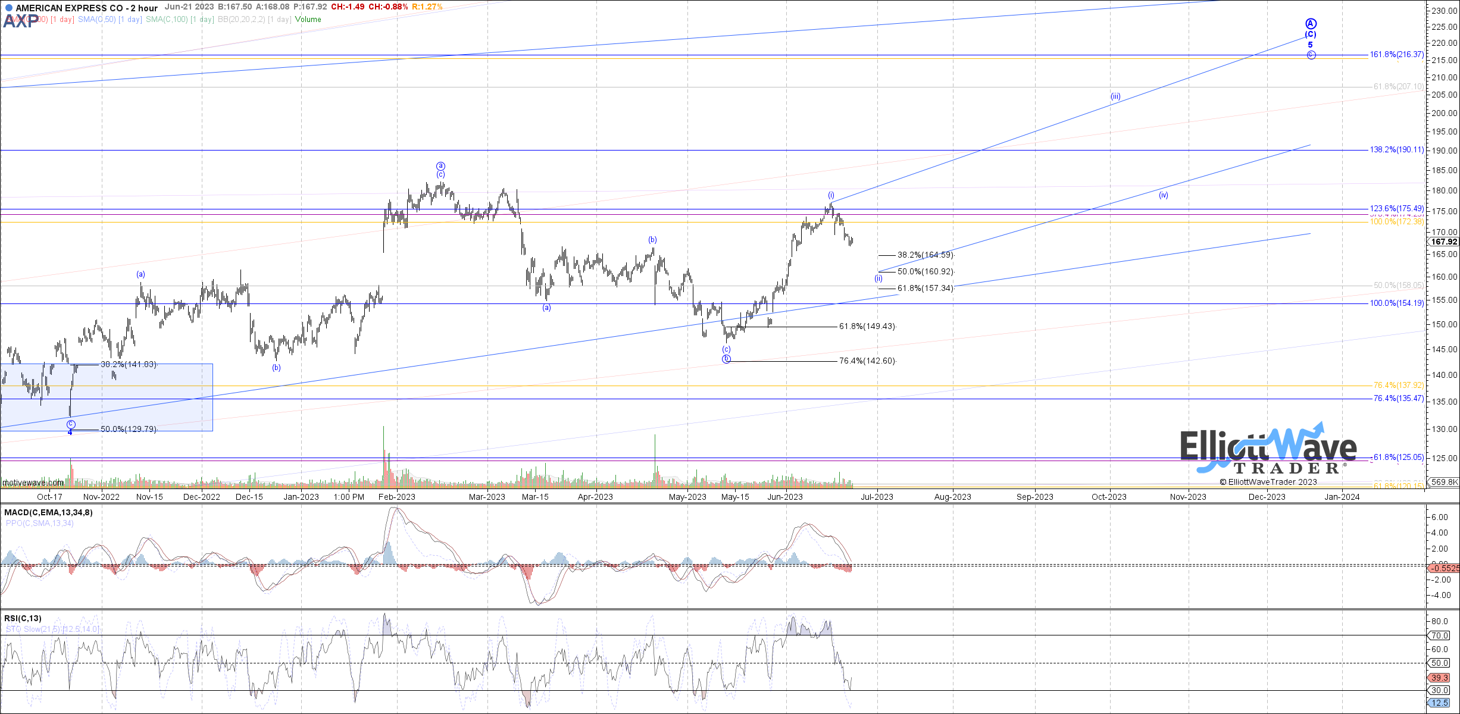This screenshot has height=714, width=1460.
Task: Select the PPO(C,SMA,13,34) panel label
Action: point(40,523)
